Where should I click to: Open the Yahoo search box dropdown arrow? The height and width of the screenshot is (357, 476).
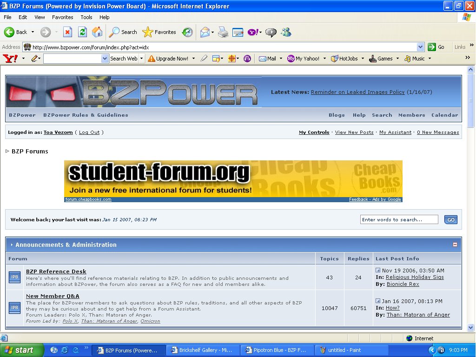point(105,59)
